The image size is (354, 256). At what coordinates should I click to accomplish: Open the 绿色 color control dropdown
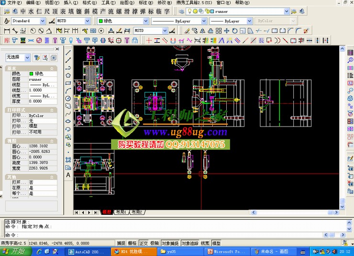click(x=145, y=21)
